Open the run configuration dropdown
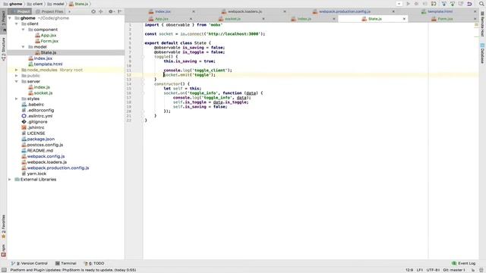Image resolution: width=486 pixels, height=273 pixels. click(x=399, y=4)
